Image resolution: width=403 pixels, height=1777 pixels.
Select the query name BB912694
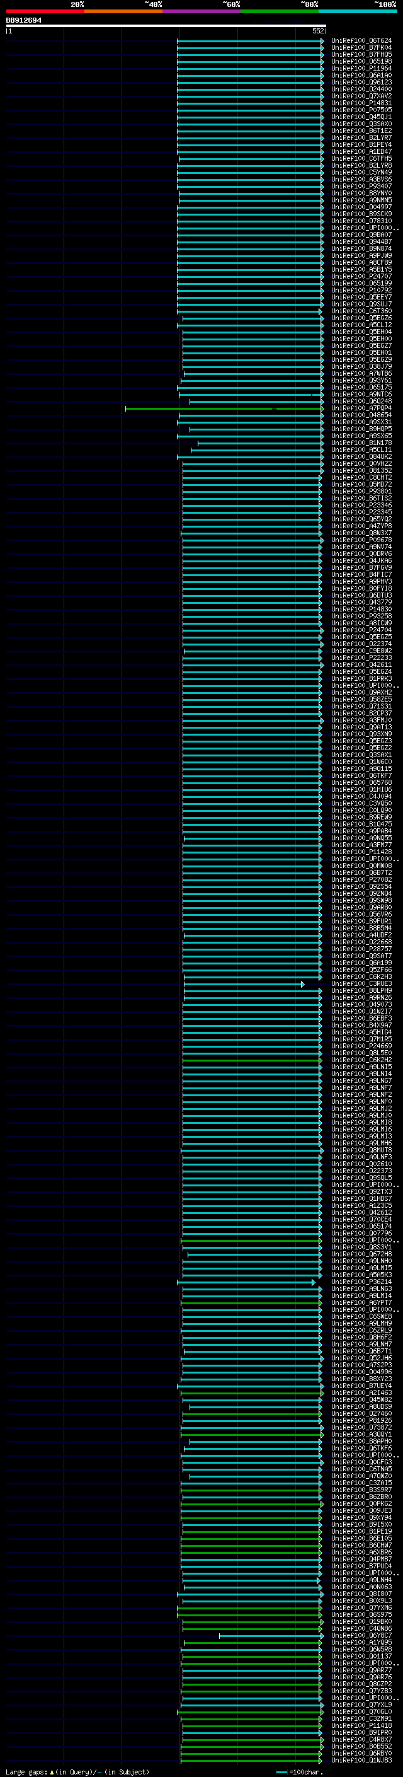(23, 20)
